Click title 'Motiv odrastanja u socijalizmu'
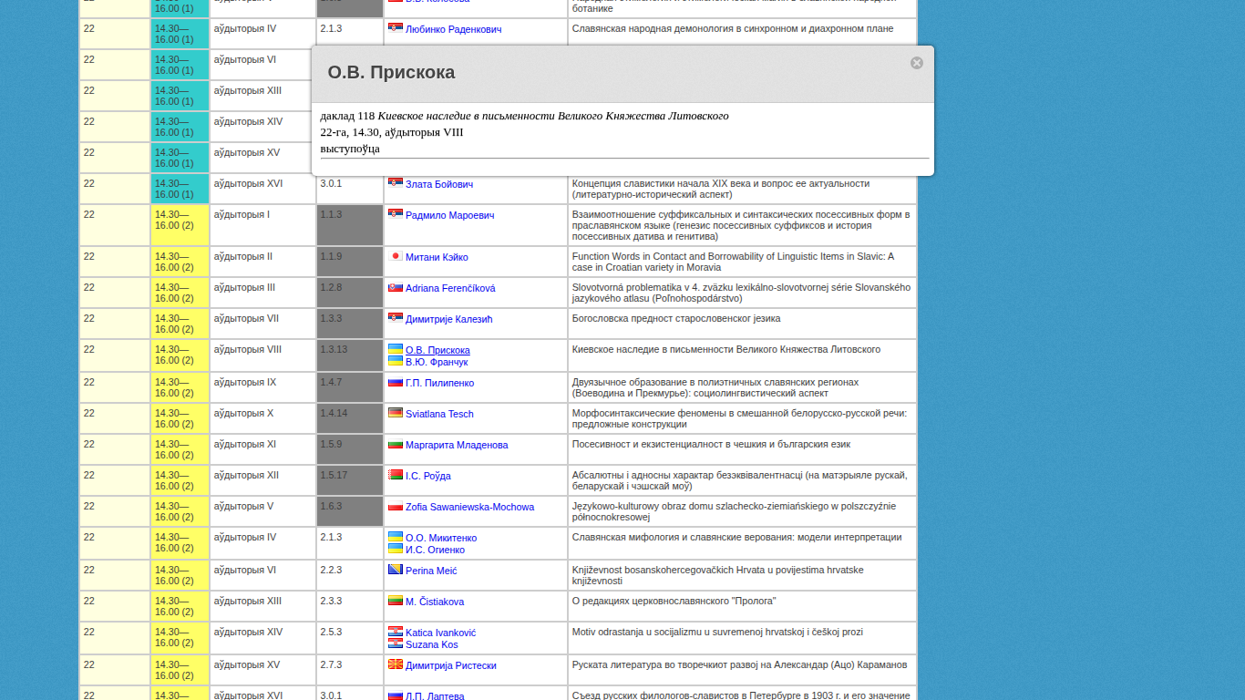Viewport: 1245px width, 700px height. pyautogui.click(x=717, y=633)
